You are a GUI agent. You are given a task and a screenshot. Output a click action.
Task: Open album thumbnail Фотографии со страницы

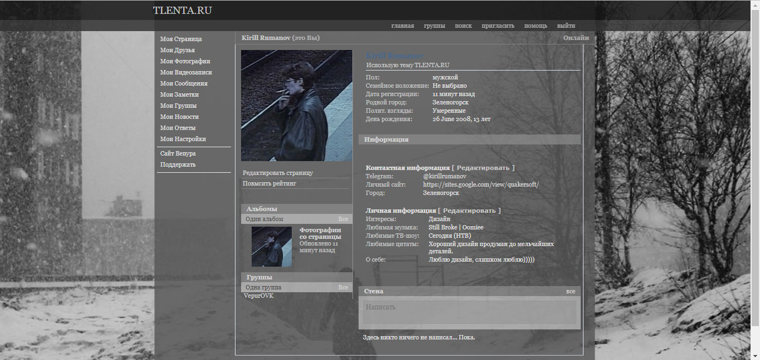click(271, 246)
